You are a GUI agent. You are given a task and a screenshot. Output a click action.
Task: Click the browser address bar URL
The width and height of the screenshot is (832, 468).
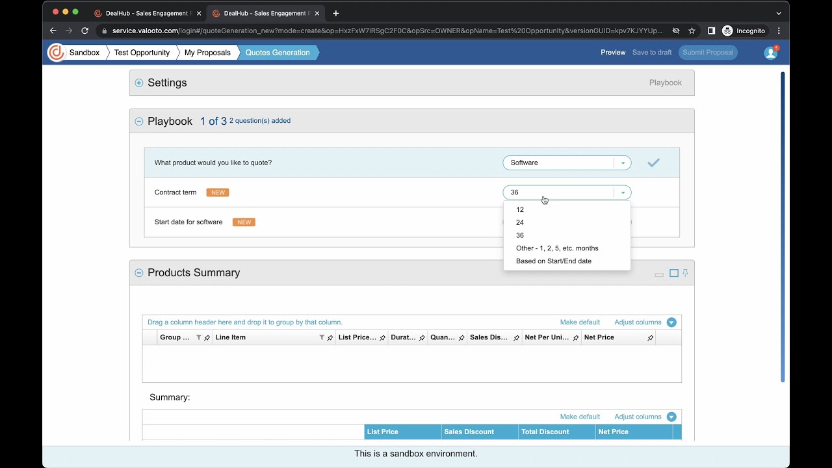[387, 31]
